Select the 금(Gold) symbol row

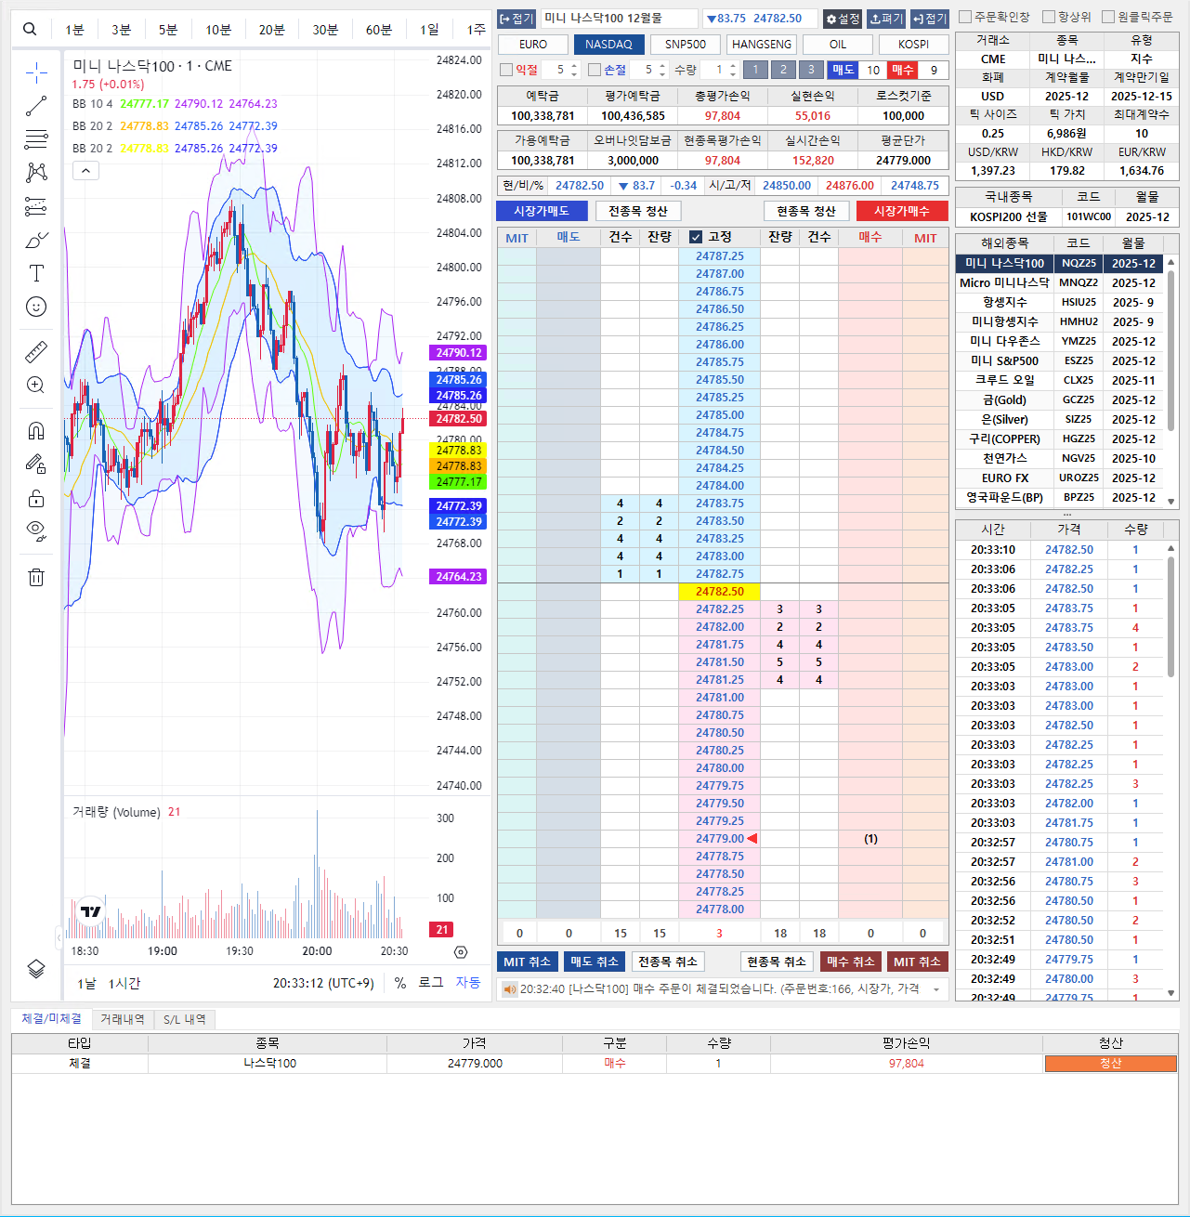(1059, 399)
